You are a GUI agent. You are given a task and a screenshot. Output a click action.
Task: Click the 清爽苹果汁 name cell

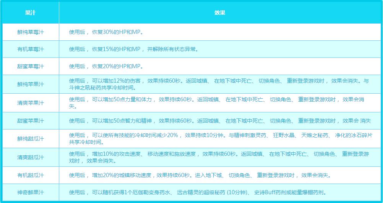[31, 103]
